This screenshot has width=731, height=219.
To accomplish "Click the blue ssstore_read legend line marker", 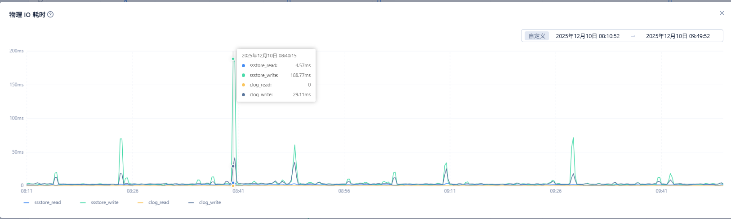I will [26, 203].
